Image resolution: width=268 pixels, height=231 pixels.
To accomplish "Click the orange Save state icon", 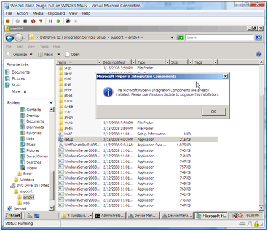I will tap(41, 21).
